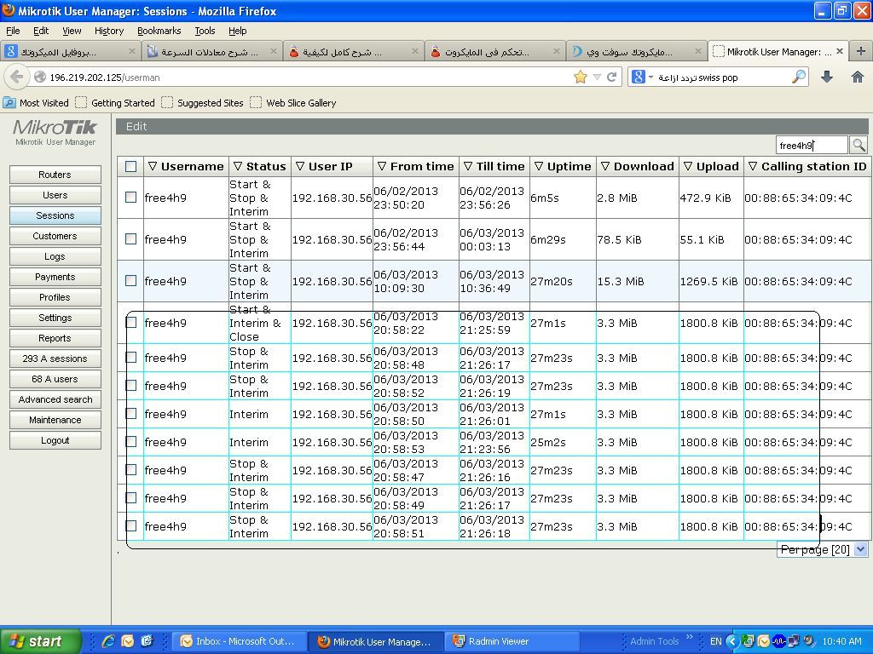Image resolution: width=873 pixels, height=654 pixels.
Task: Check the row with From time 23:50:20
Action: (130, 198)
